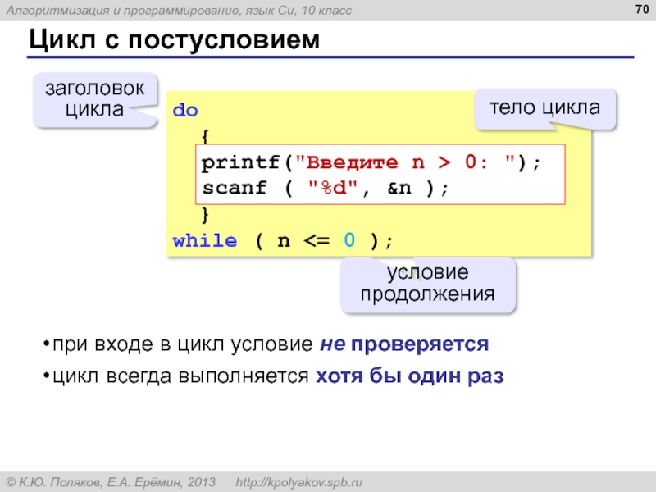Click the printf line with 'Введите n > 0'
Viewport: 656px width, 492px height.
click(x=371, y=162)
